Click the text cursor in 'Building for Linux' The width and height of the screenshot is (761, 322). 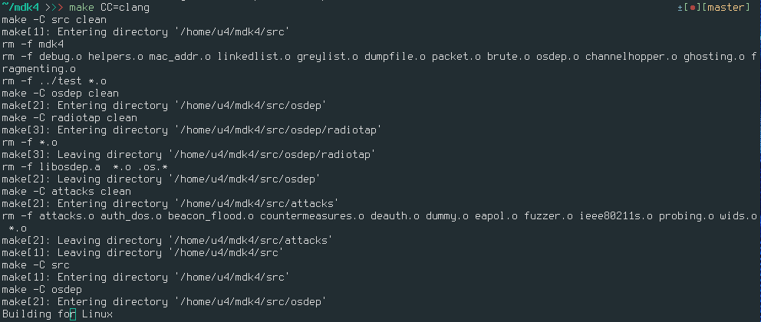point(73,314)
